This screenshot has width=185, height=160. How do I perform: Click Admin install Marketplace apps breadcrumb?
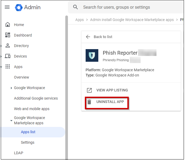pyautogui.click(x=132, y=20)
